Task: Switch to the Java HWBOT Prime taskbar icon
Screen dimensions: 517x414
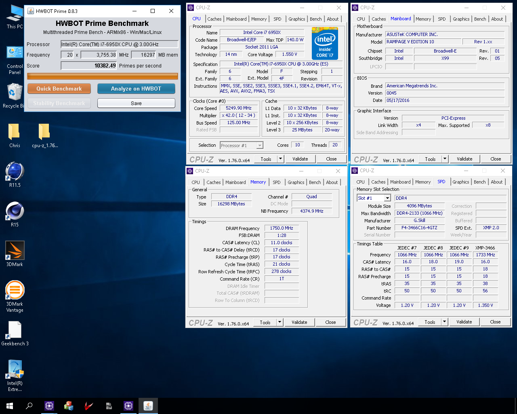Action: (x=148, y=406)
